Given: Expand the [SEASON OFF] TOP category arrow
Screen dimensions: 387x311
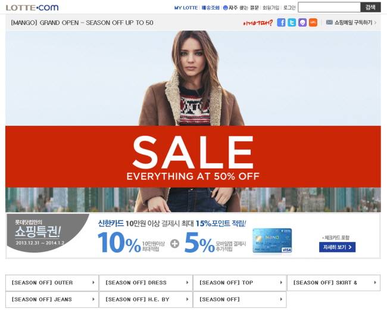Looking at the screenshot, I should tap(281, 282).
